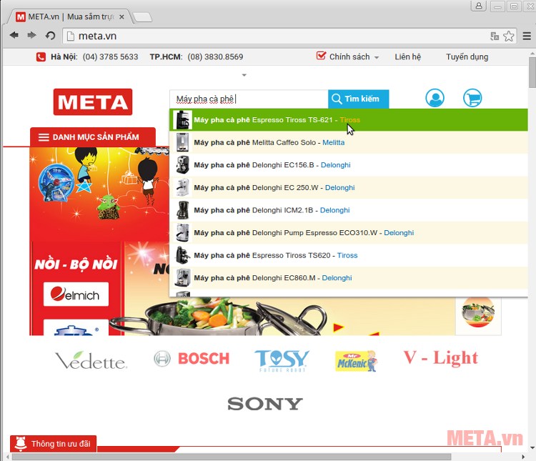This screenshot has width=536, height=461.
Task: Click the Hà Nội phone number (04) 3785 5633
Action: pyautogui.click(x=110, y=56)
